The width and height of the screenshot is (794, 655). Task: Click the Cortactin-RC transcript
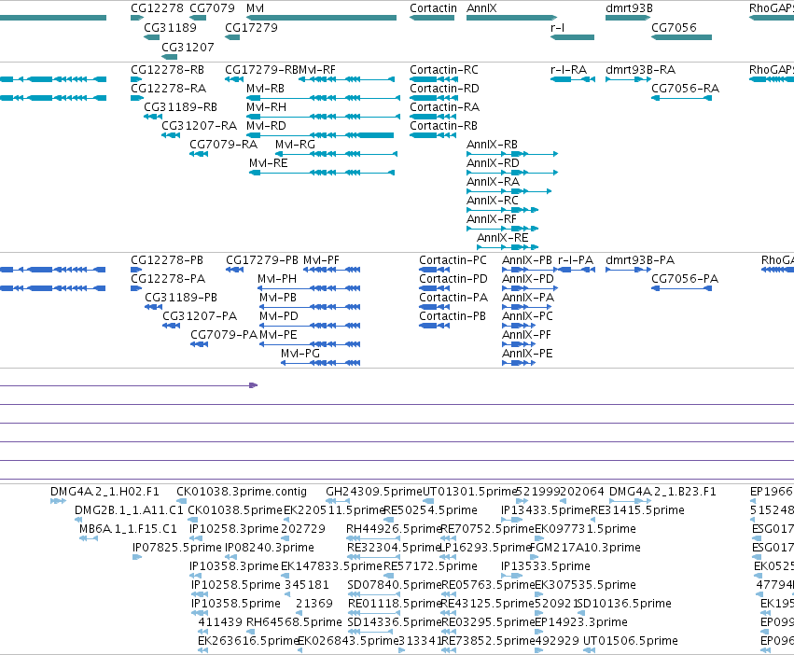click(x=433, y=79)
